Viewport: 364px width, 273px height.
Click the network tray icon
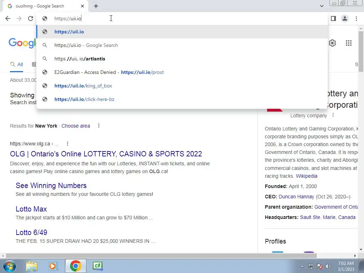[x=311, y=266]
